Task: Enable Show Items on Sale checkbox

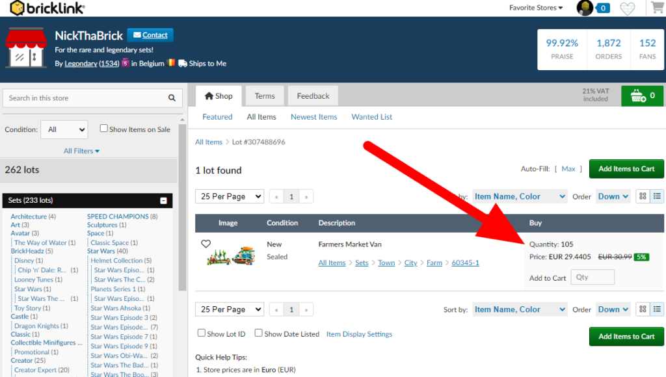Action: click(103, 129)
